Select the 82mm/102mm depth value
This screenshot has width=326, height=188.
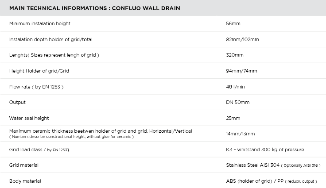pos(242,39)
